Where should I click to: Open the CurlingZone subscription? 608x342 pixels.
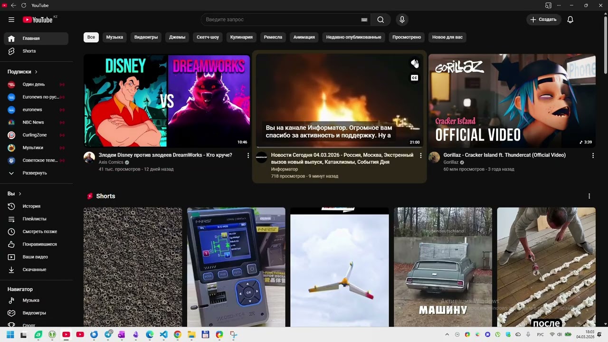(x=36, y=135)
